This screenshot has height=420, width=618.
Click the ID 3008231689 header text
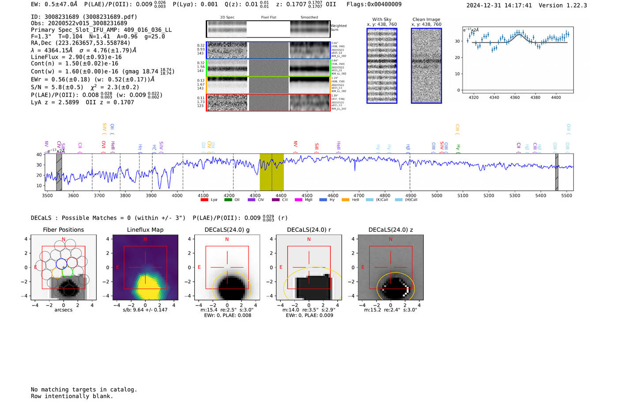click(x=84, y=17)
